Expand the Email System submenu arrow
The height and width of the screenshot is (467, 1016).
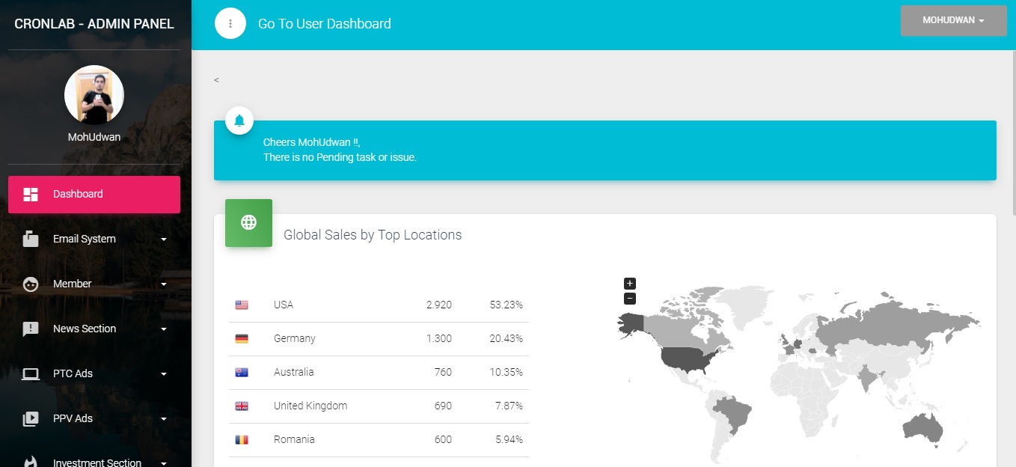pos(164,239)
